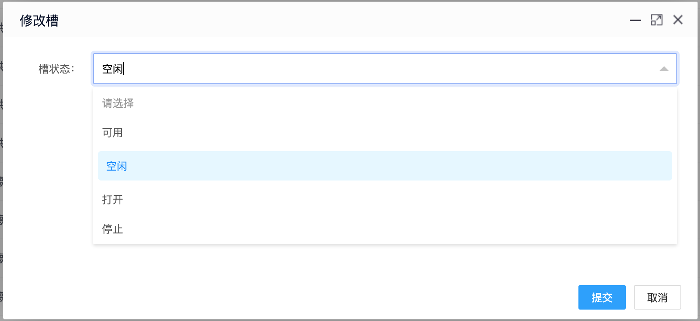Screen dimensions: 700x321
Task: Collapse the 槽状态 dropdown using the caret
Action: pyautogui.click(x=664, y=69)
